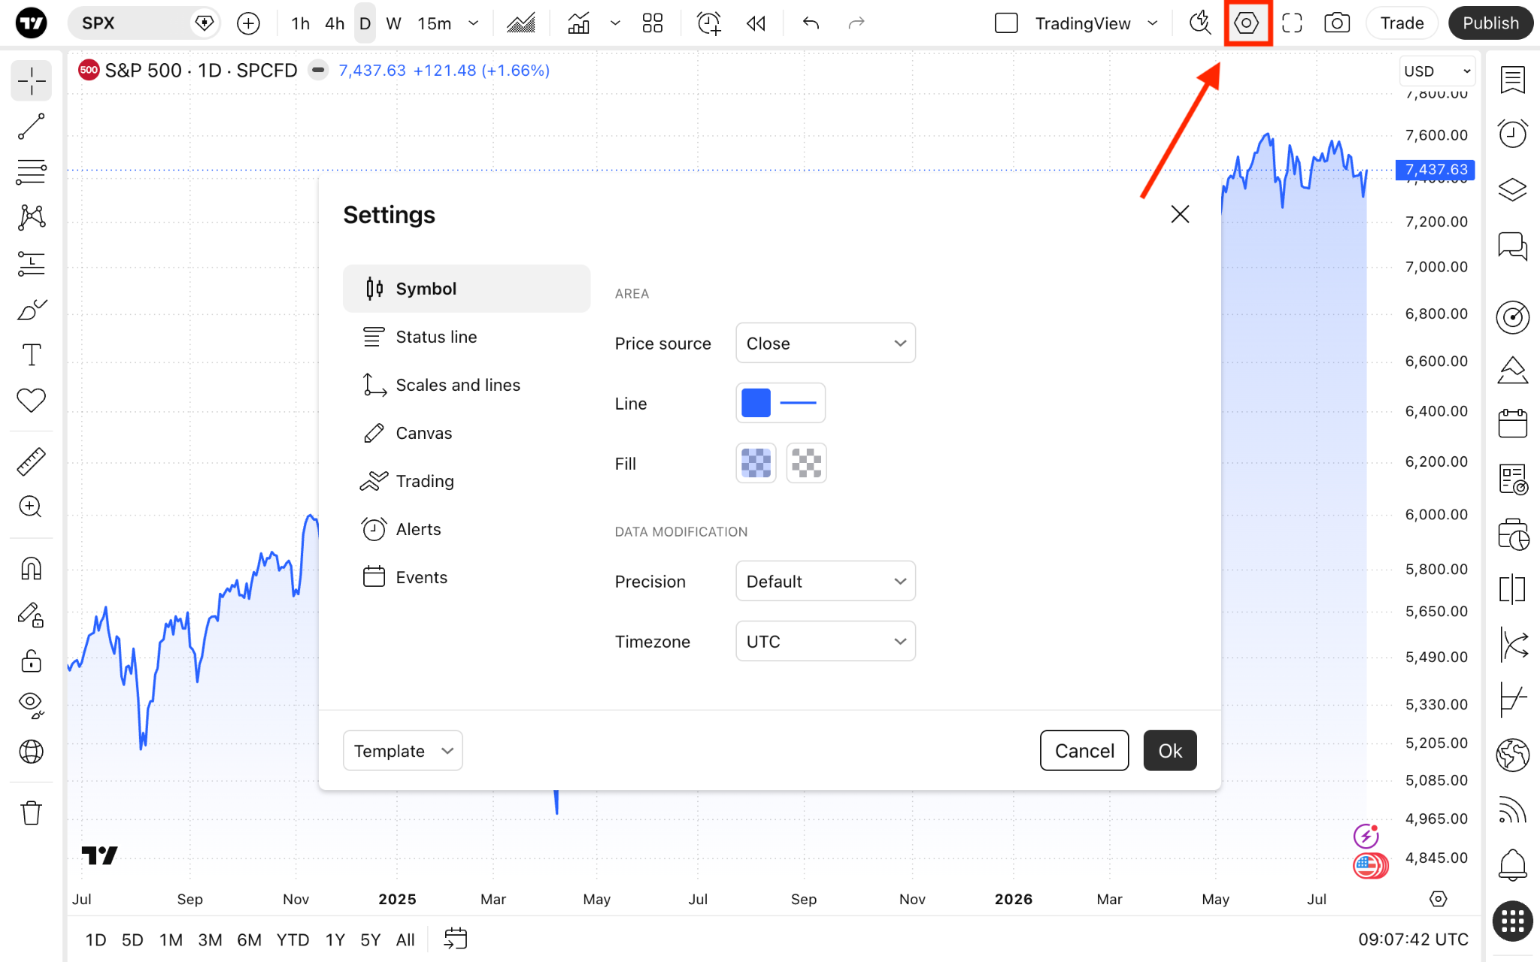Viewport: 1540px width, 962px height.
Task: Open the Scales and lines settings tab
Action: click(466, 385)
